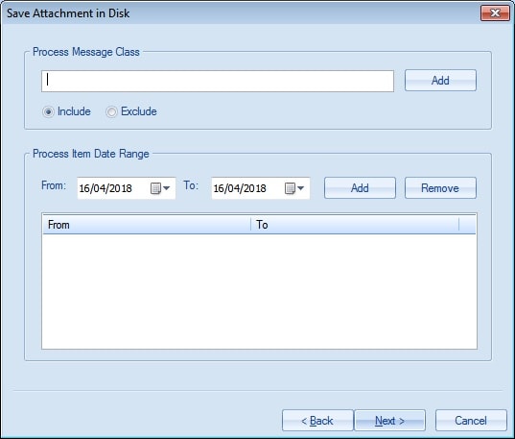Image resolution: width=515 pixels, height=439 pixels.
Task: Add the selected date range
Action: point(360,188)
